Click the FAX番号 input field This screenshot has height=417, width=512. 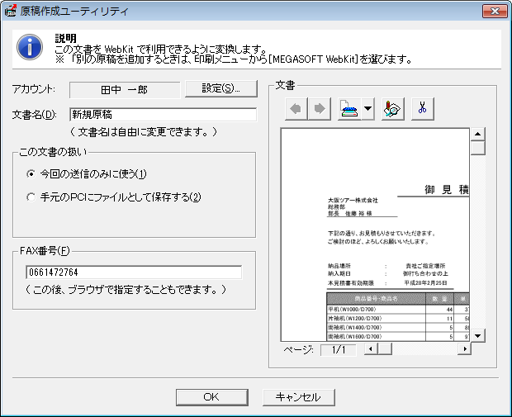click(x=133, y=272)
